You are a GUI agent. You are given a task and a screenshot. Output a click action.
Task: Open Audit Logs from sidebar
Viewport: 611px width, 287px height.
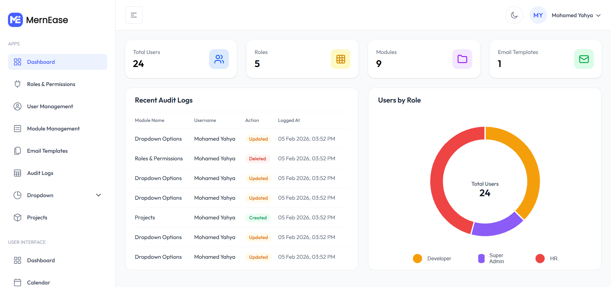[40, 173]
